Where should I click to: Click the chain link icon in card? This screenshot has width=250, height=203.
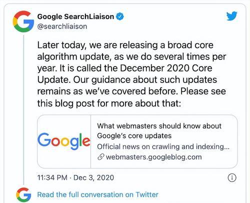[x=100, y=157]
